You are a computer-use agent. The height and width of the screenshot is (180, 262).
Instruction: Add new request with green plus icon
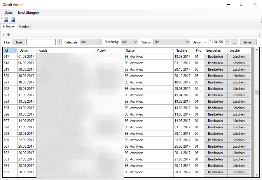click(x=8, y=34)
